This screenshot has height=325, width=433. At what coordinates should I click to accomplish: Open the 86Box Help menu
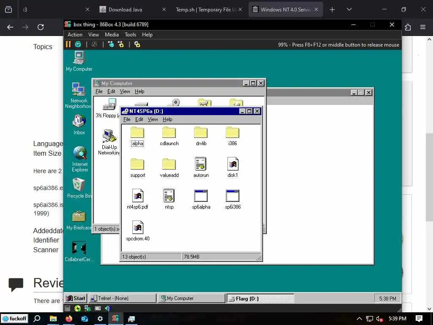click(147, 35)
